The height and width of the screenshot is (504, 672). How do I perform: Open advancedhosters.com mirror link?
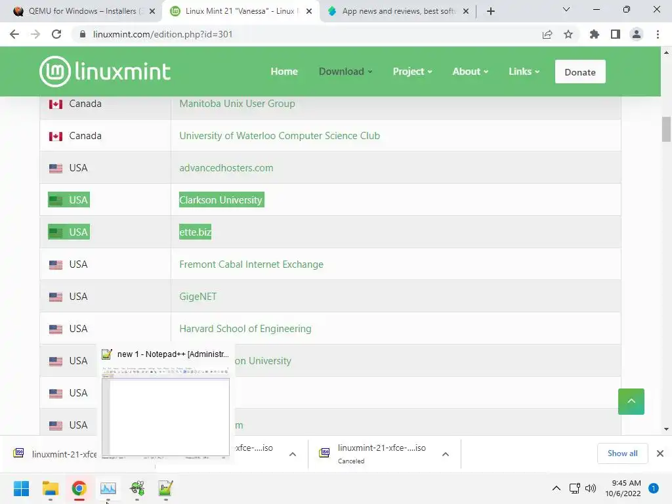[x=226, y=168]
